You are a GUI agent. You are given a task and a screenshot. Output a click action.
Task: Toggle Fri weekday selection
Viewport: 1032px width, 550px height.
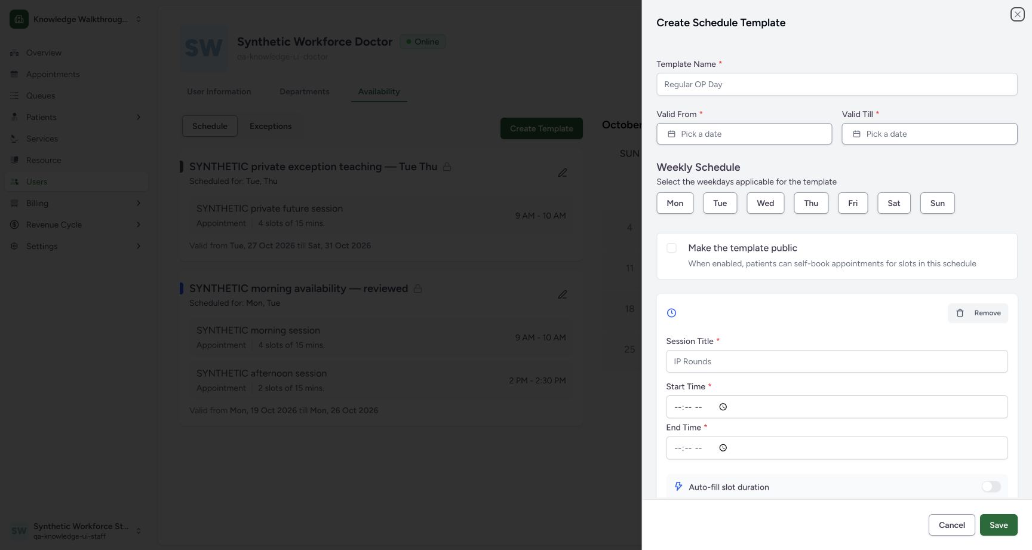[x=853, y=203]
